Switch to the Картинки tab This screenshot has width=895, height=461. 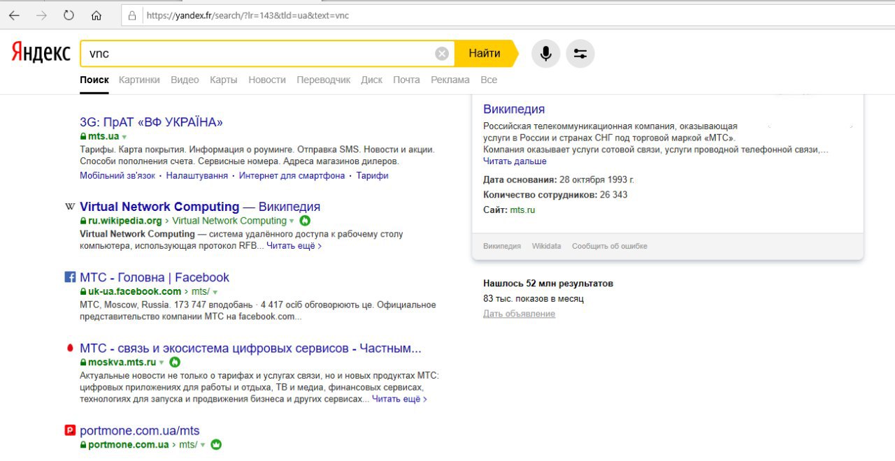click(x=139, y=80)
